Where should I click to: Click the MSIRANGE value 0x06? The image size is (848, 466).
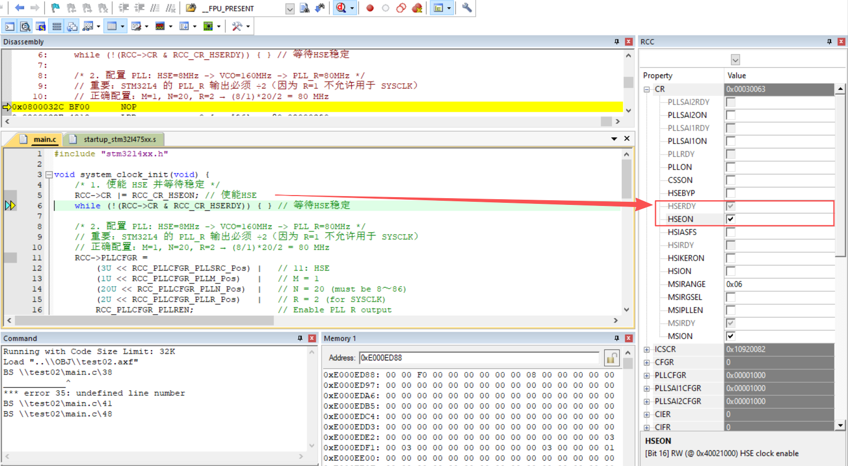pyautogui.click(x=779, y=284)
